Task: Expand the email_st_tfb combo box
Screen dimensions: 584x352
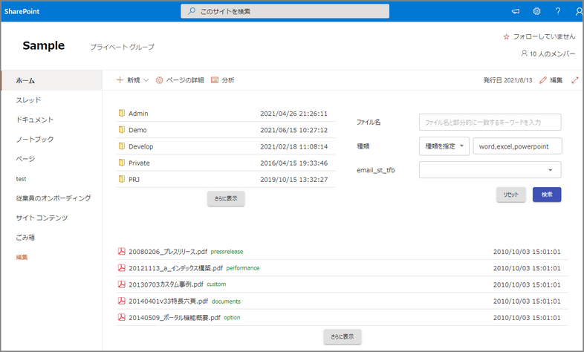Action: pyautogui.click(x=490, y=170)
